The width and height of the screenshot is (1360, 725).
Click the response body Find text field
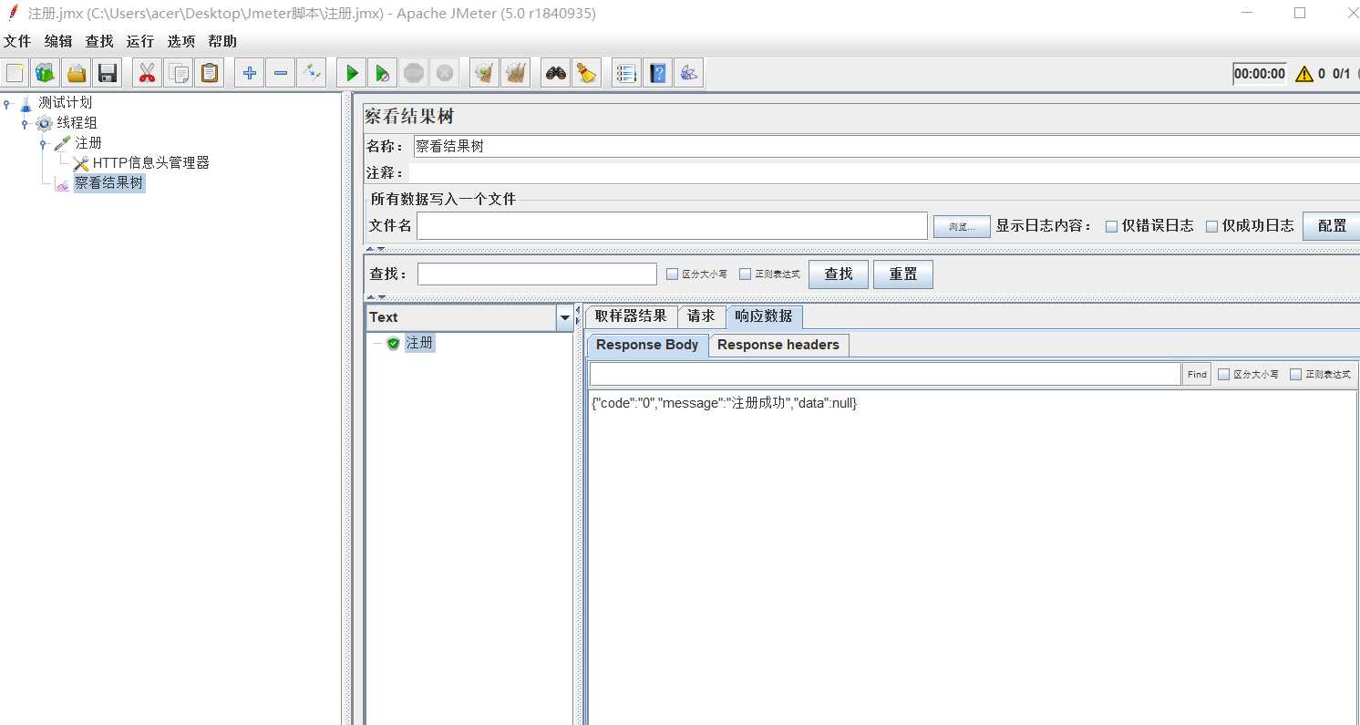885,374
